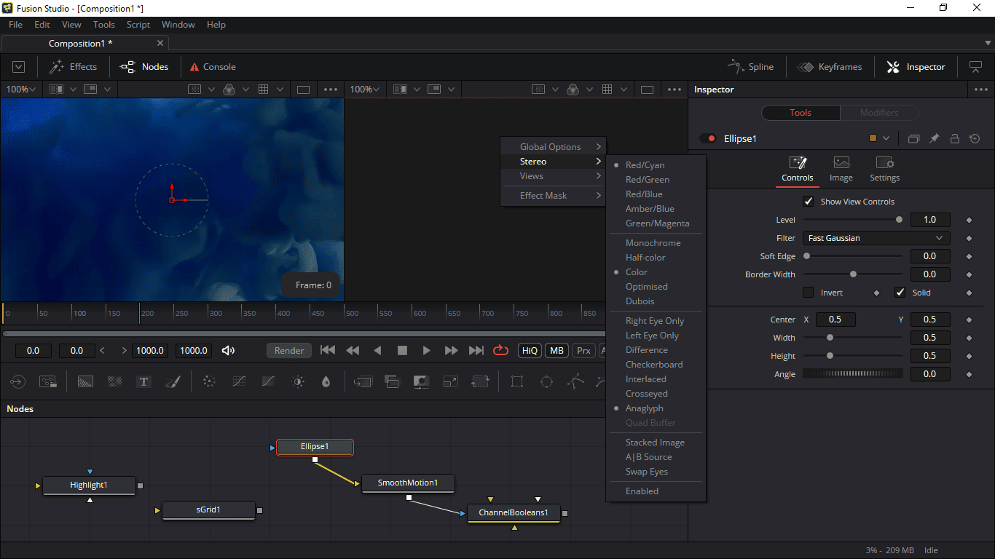Screen dimensions: 995x559
Task: Add a Merge tool from the toolbar
Action: (363, 381)
